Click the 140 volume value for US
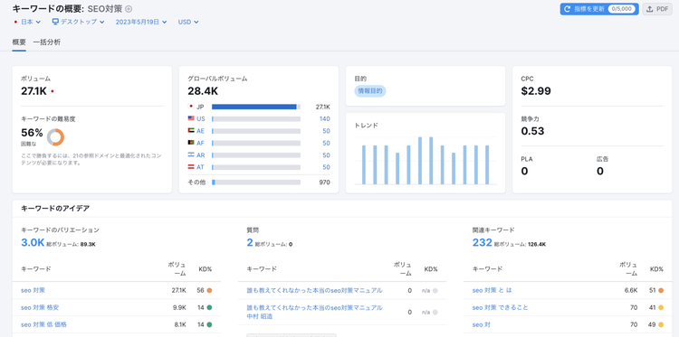 [325, 119]
